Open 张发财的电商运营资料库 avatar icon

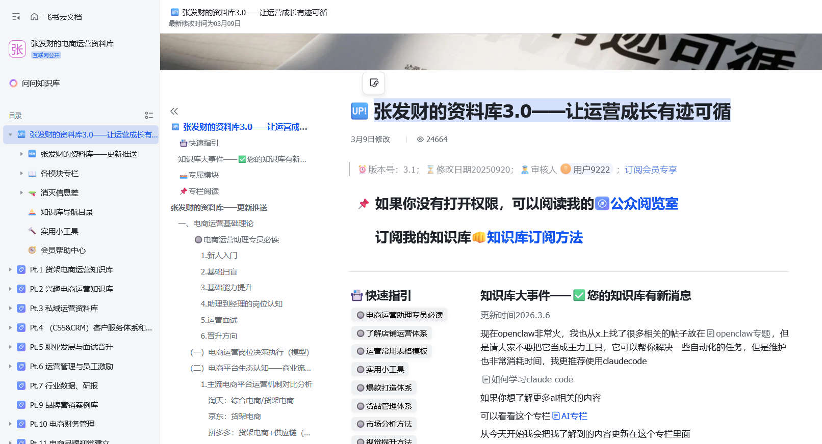17,49
